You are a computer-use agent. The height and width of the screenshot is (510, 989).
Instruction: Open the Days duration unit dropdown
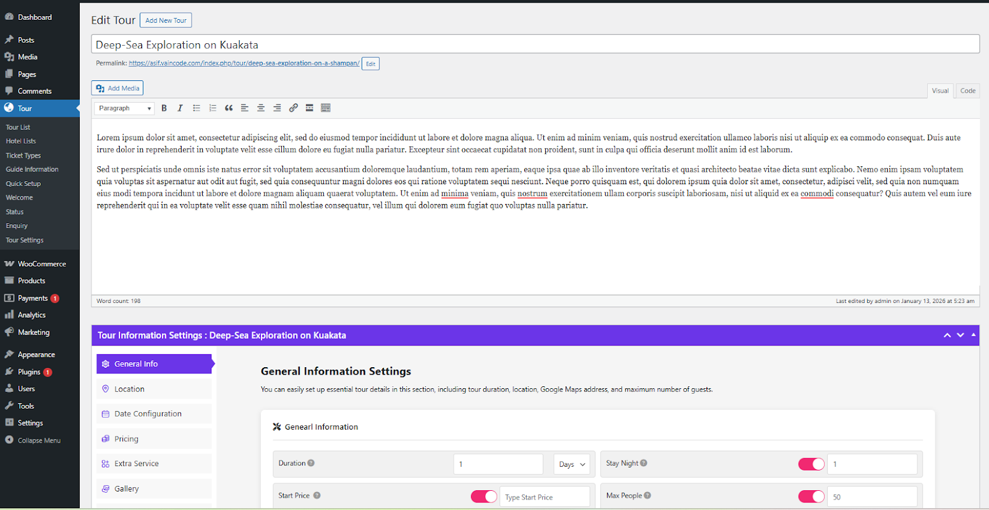click(x=572, y=464)
